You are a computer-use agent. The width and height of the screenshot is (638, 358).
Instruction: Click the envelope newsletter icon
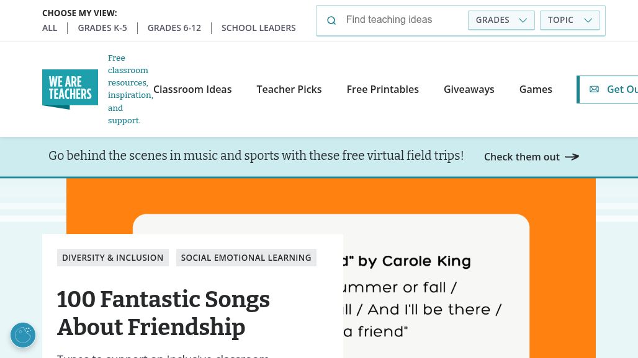coord(594,89)
